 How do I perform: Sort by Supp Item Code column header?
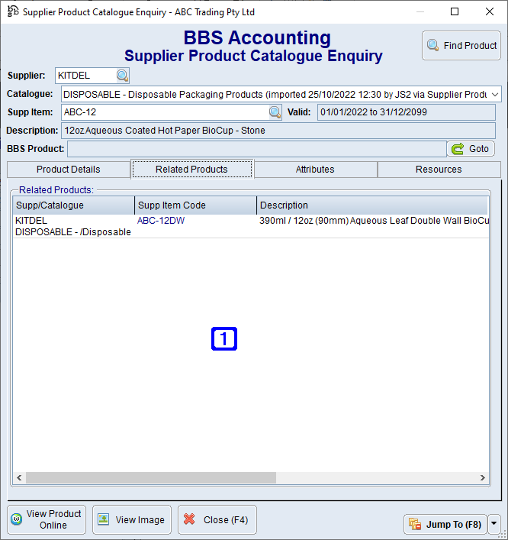195,205
